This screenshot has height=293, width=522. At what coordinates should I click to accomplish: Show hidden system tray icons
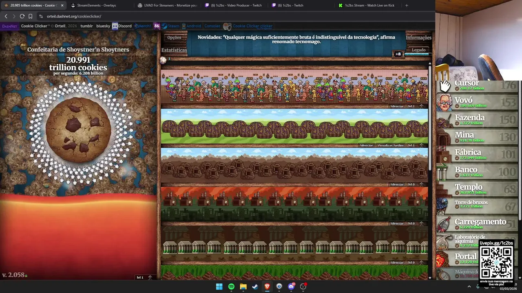tap(469, 286)
